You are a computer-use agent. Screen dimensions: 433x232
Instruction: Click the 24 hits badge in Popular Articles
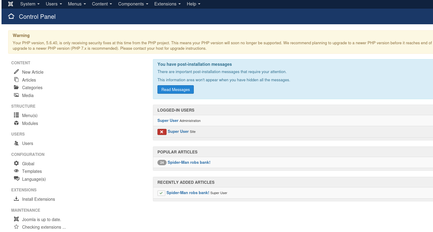pos(162,163)
